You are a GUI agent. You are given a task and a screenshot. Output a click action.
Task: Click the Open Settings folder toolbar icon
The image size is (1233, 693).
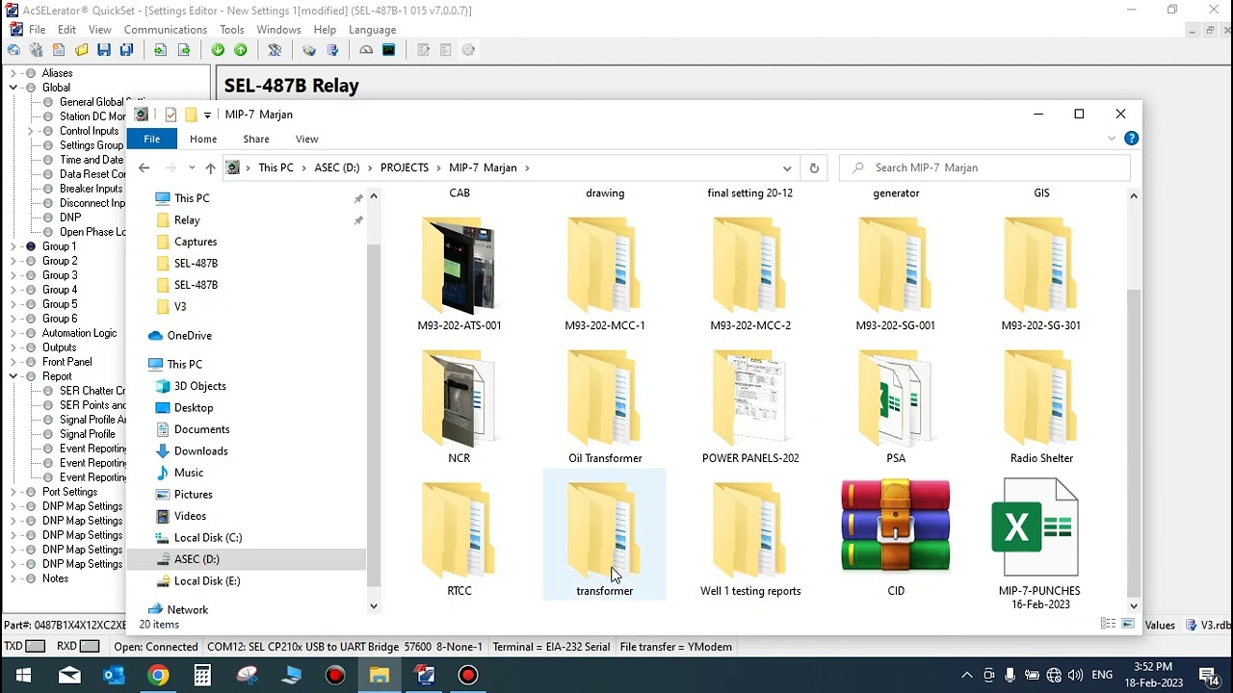81,50
